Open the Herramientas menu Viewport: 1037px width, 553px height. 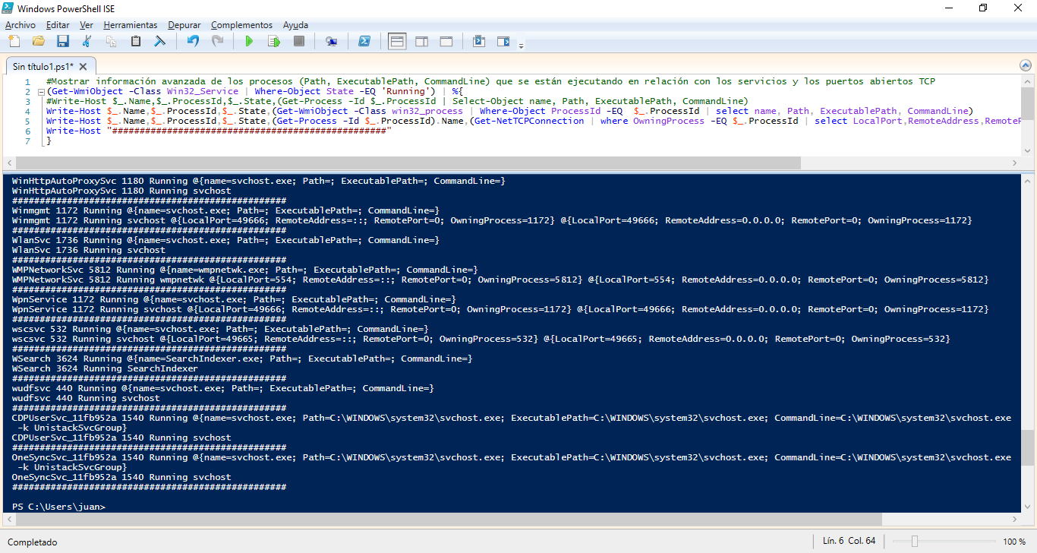pos(130,25)
